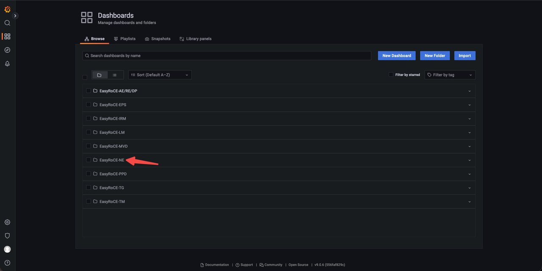The image size is (542, 271).
Task: Open the Server Admin shield icon
Action: 7,236
